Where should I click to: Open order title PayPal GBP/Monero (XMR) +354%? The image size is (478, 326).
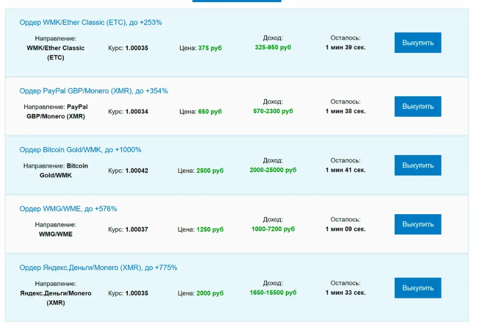pyautogui.click(x=94, y=91)
